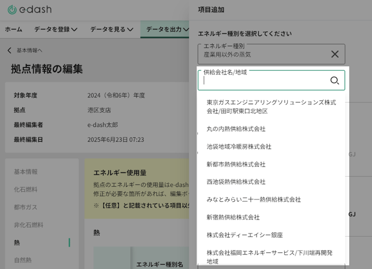Click the 2025年6月23日 07:23 date value
This screenshot has height=269, width=372.
tap(116, 140)
